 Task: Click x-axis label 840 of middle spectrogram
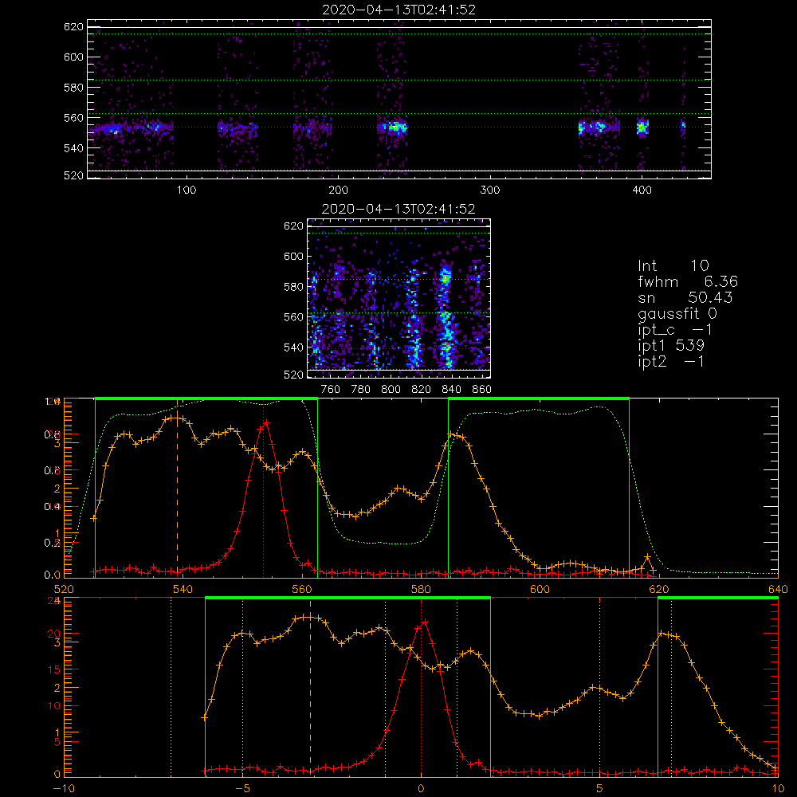451,390
